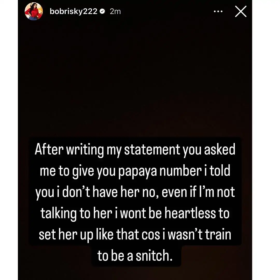Click the line 'set her up like that cos i wasn't train'

(135, 234)
